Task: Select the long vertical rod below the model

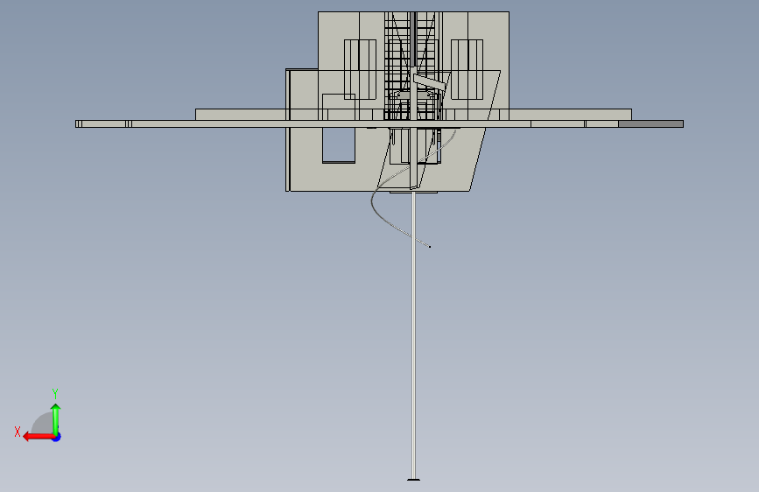Action: tap(413, 334)
